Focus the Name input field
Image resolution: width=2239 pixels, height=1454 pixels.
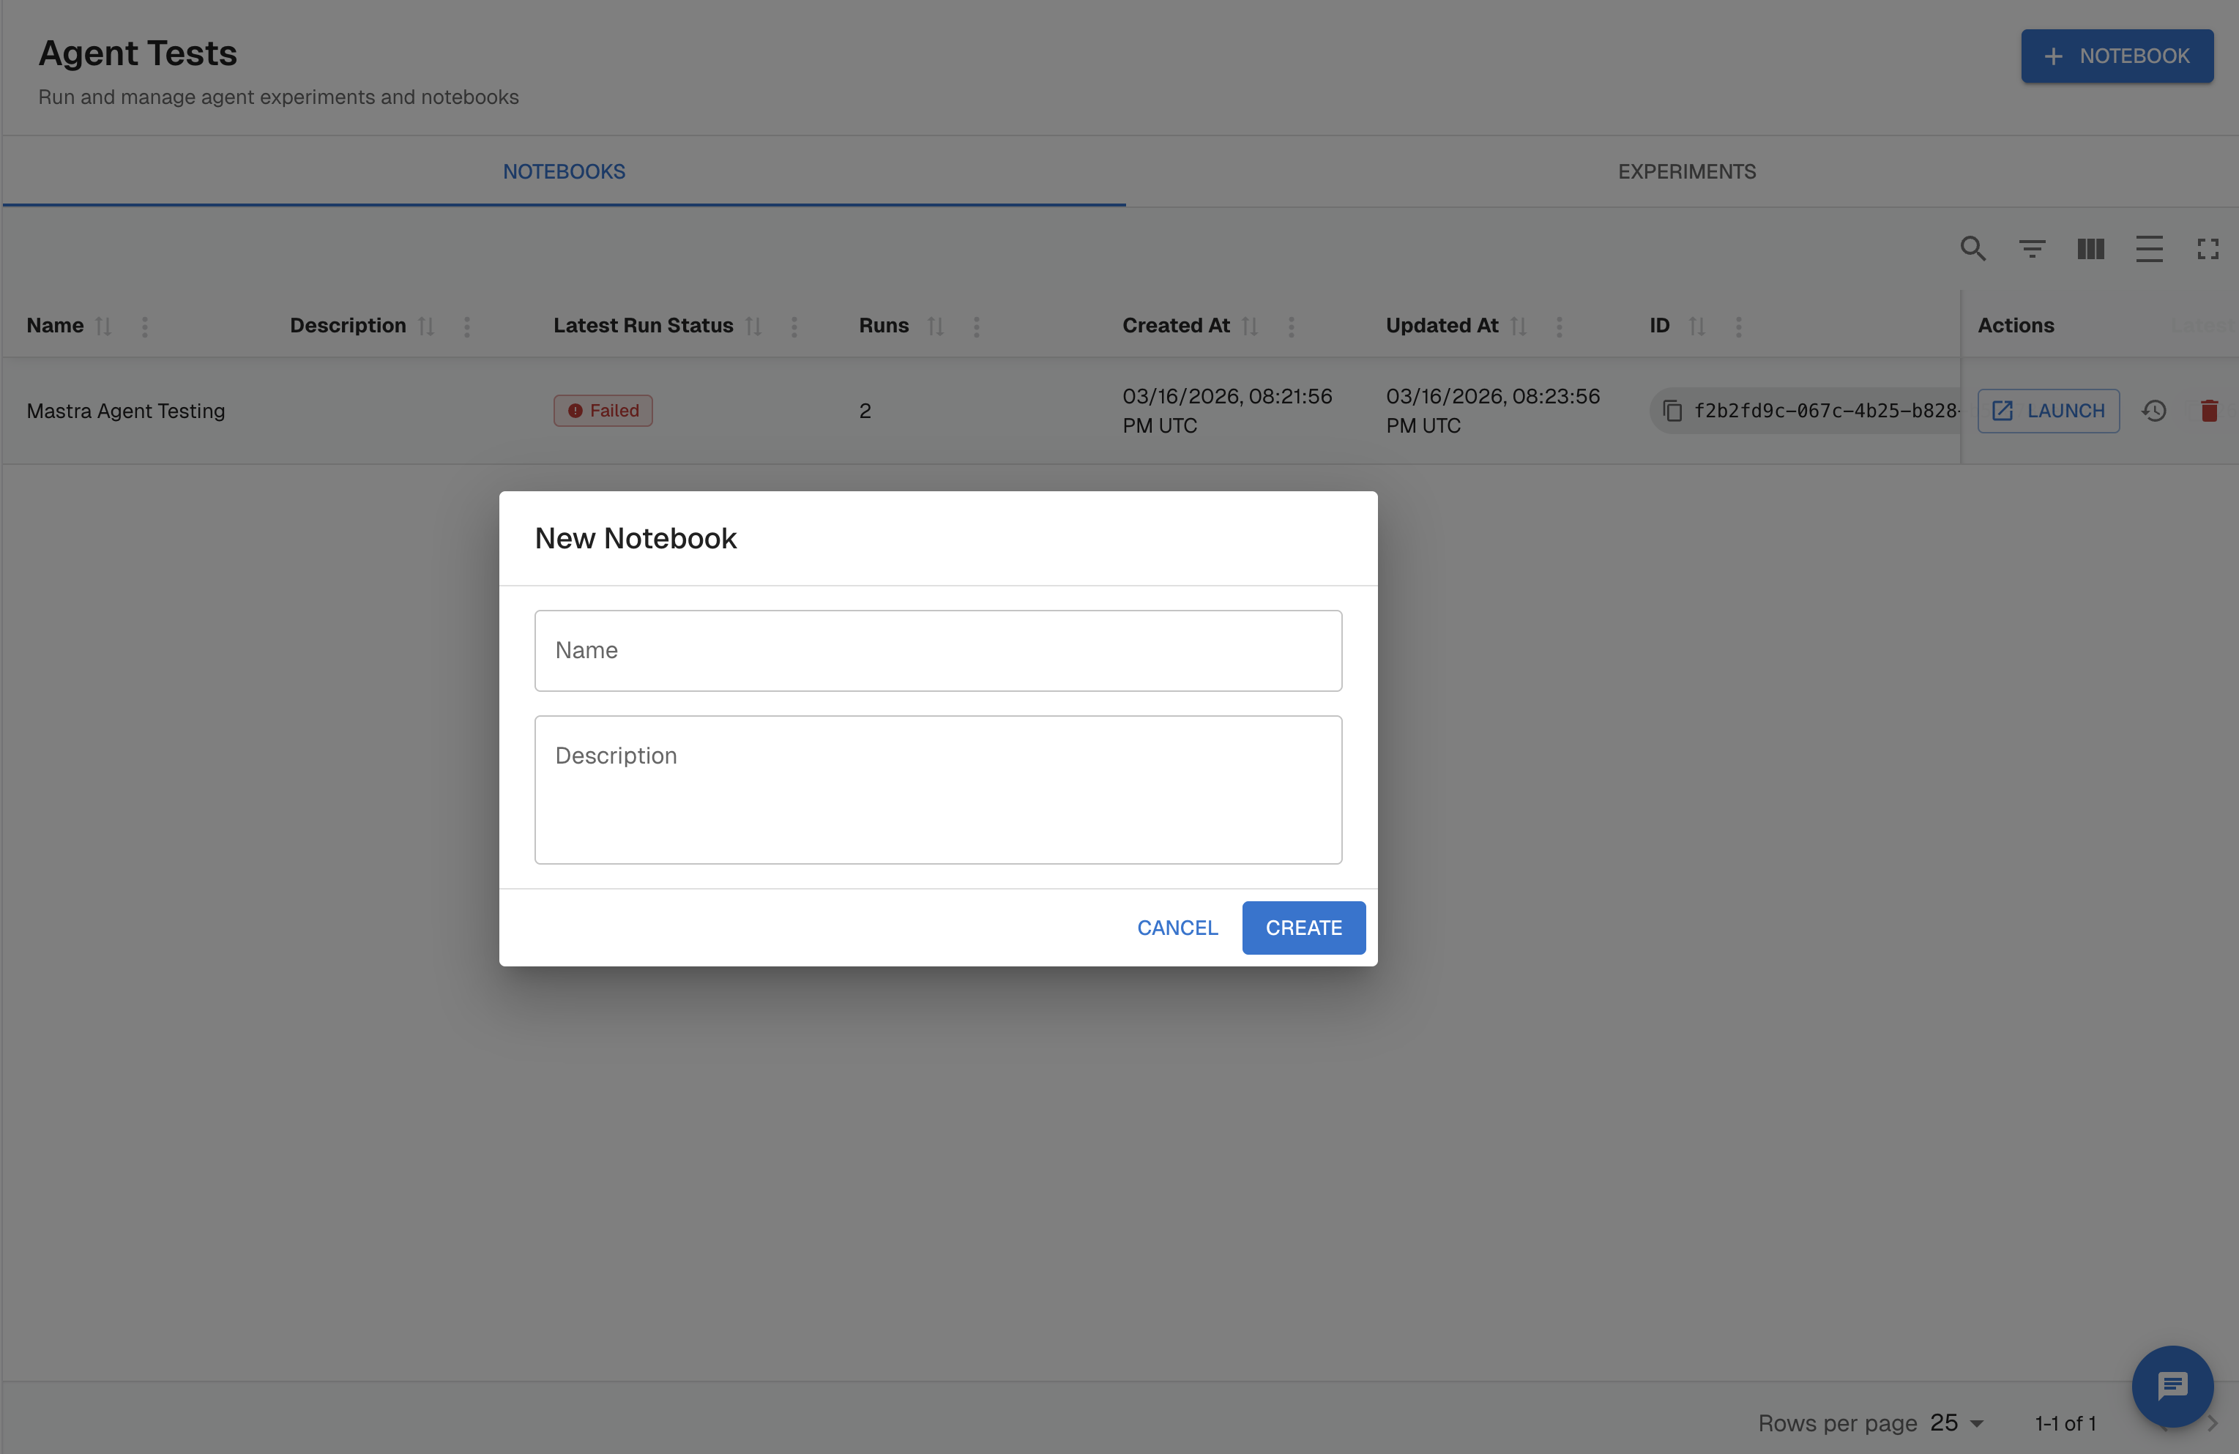point(938,651)
